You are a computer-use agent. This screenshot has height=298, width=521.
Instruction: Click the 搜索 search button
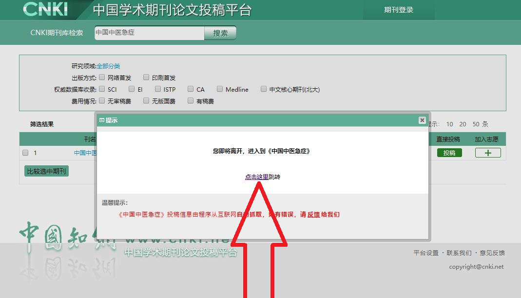pos(220,33)
